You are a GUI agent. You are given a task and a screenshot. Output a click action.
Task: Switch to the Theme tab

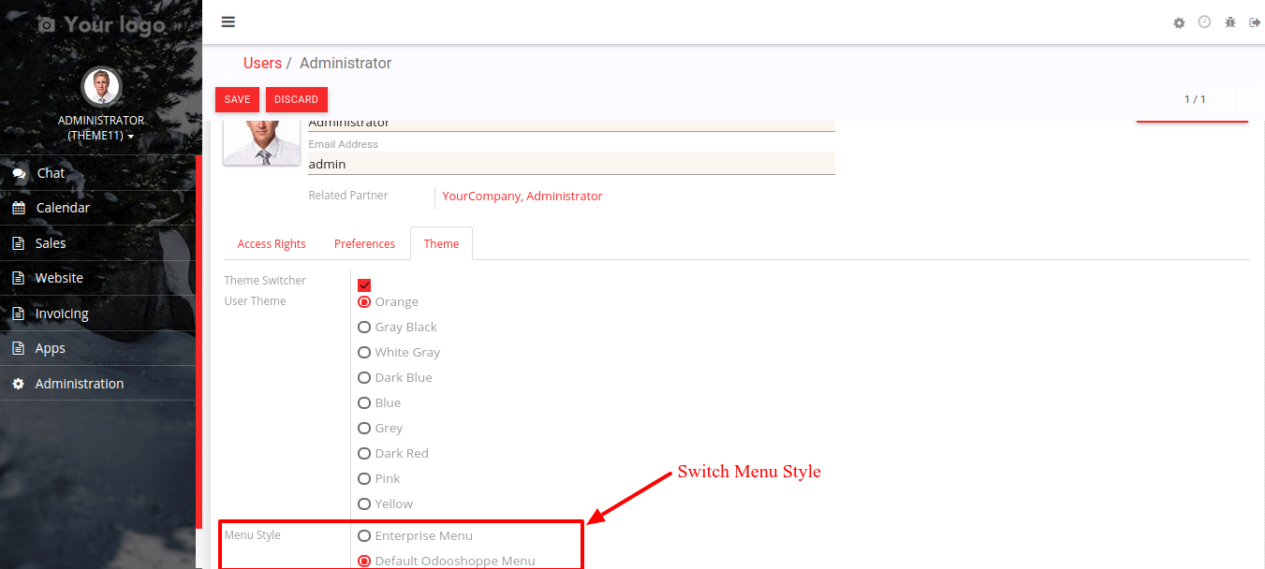click(441, 243)
